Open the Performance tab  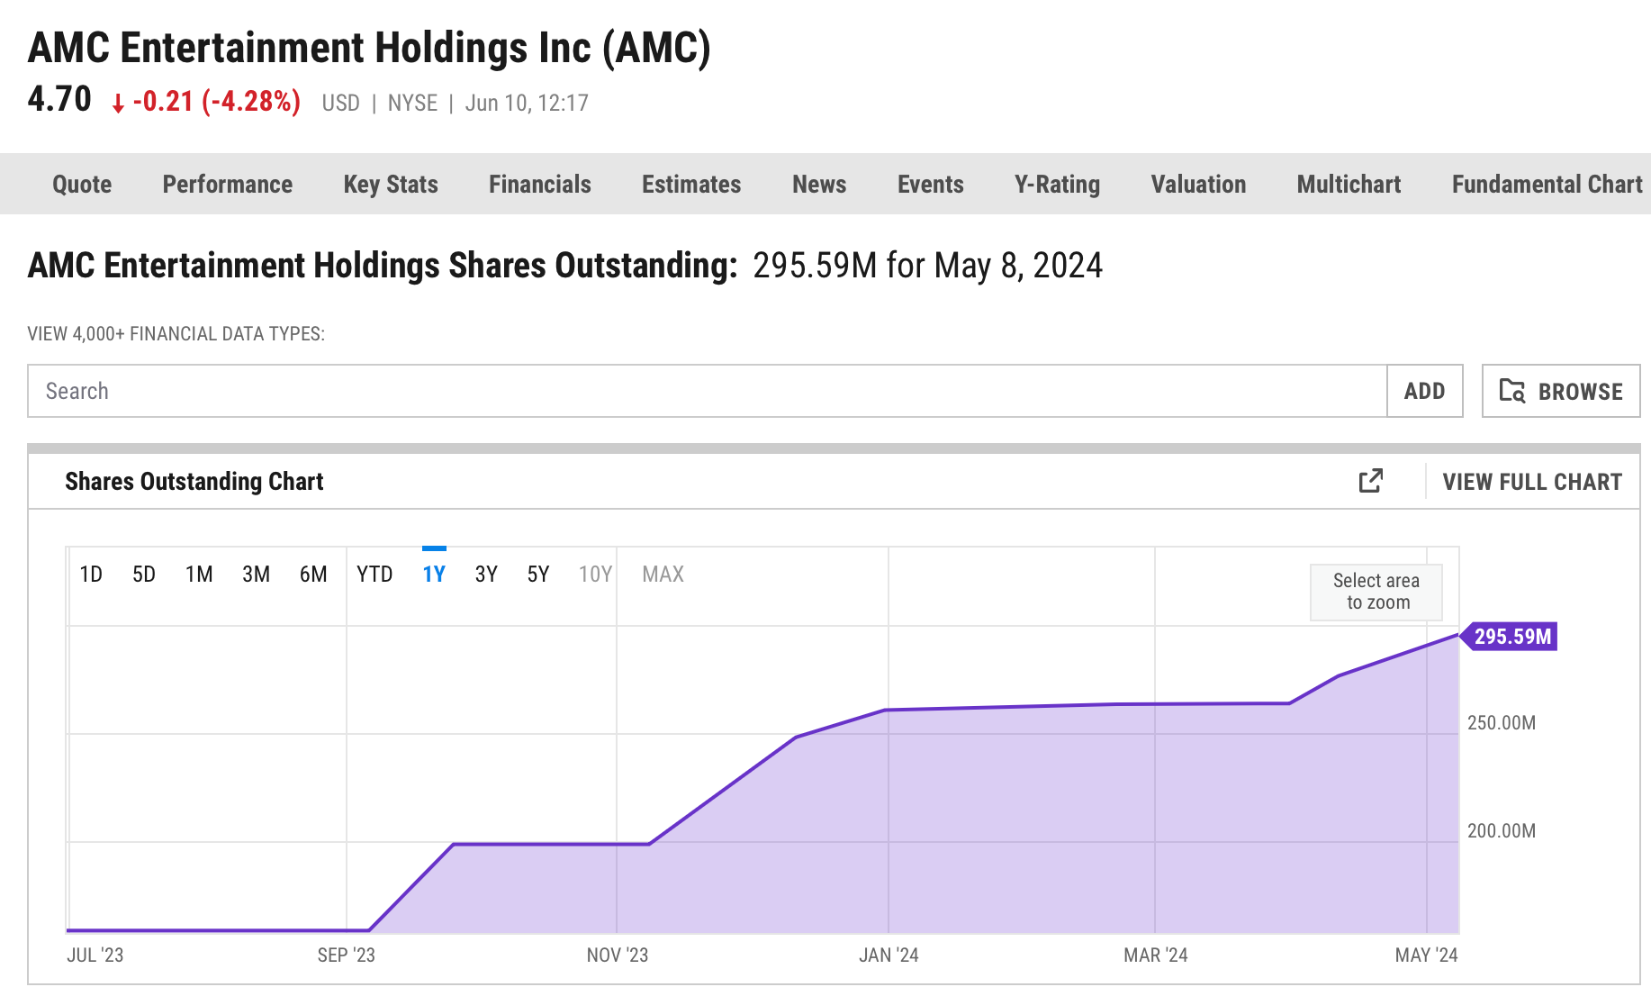pos(227,184)
